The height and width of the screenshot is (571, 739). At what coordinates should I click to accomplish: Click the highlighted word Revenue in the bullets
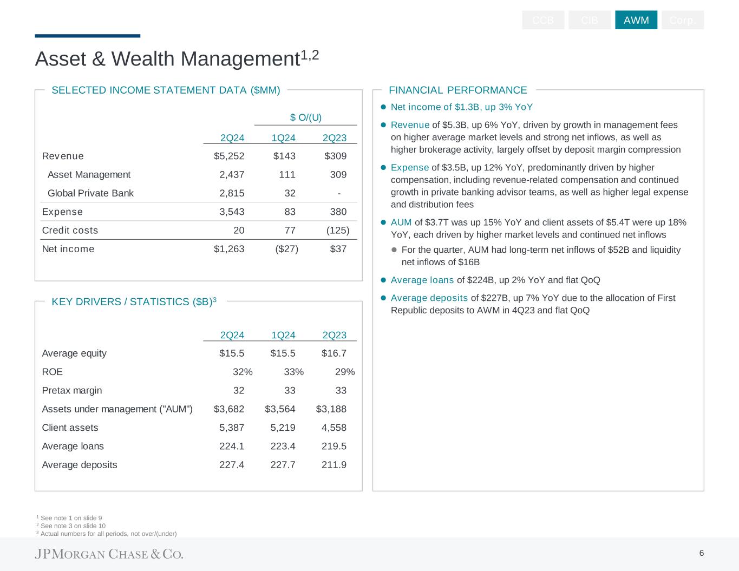410,125
